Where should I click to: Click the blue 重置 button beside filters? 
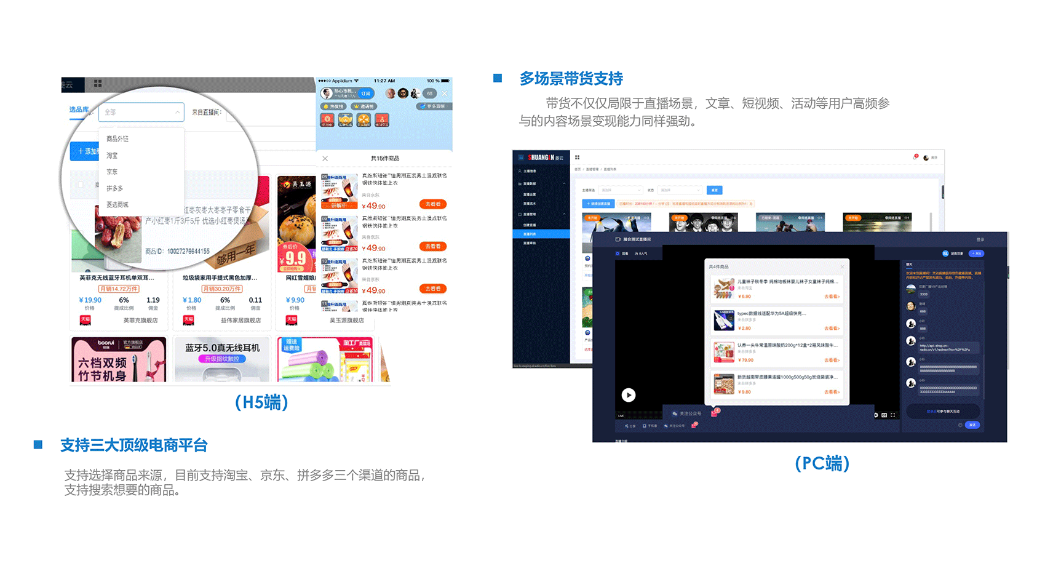click(715, 190)
